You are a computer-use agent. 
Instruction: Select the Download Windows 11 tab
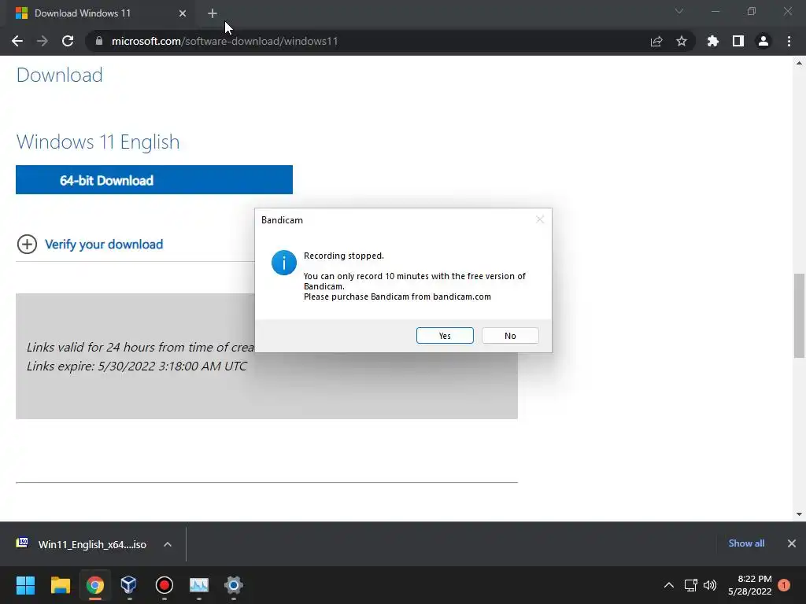click(98, 13)
